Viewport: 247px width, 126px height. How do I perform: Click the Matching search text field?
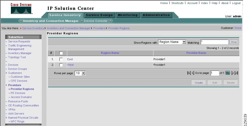click(214, 42)
